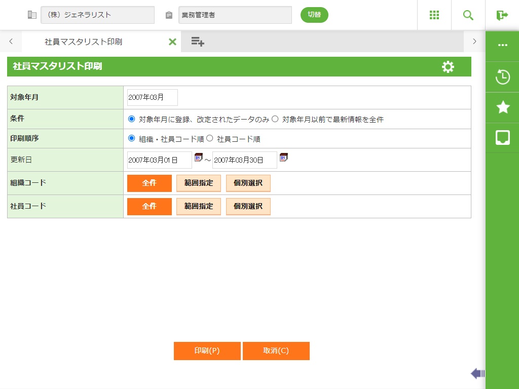This screenshot has height=389, width=519.
Task: Click 個別選択 for 社員コード
Action: click(x=248, y=207)
